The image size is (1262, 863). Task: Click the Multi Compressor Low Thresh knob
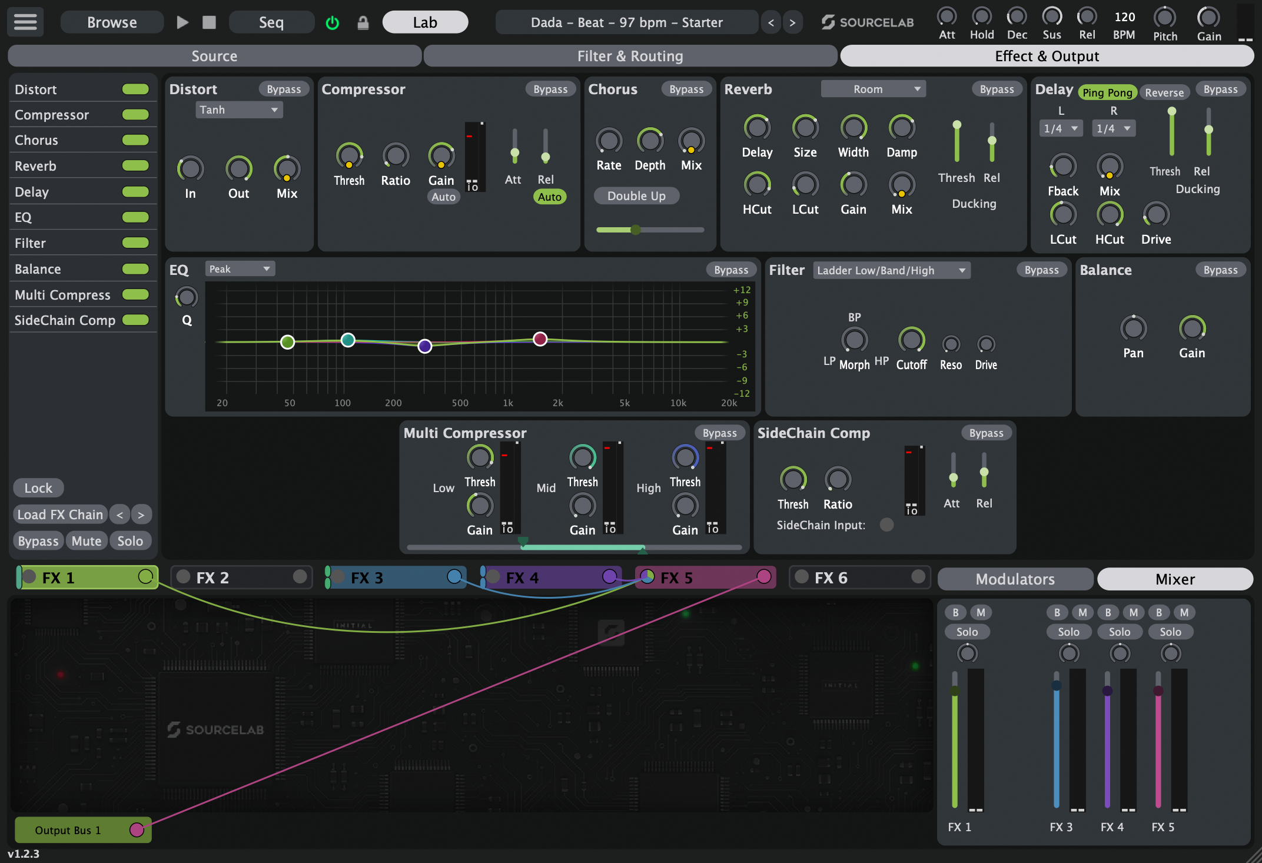click(x=480, y=457)
